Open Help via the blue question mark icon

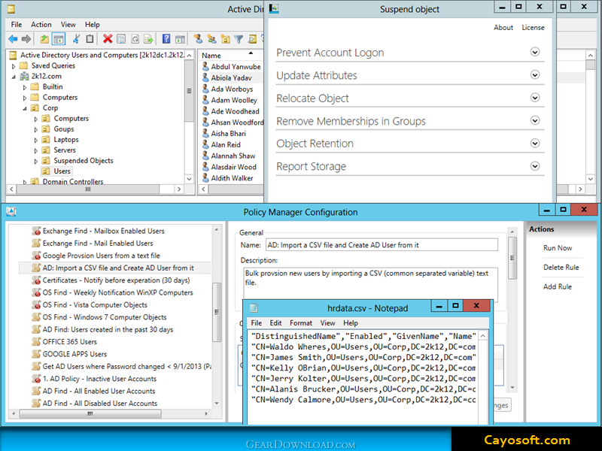click(166, 39)
